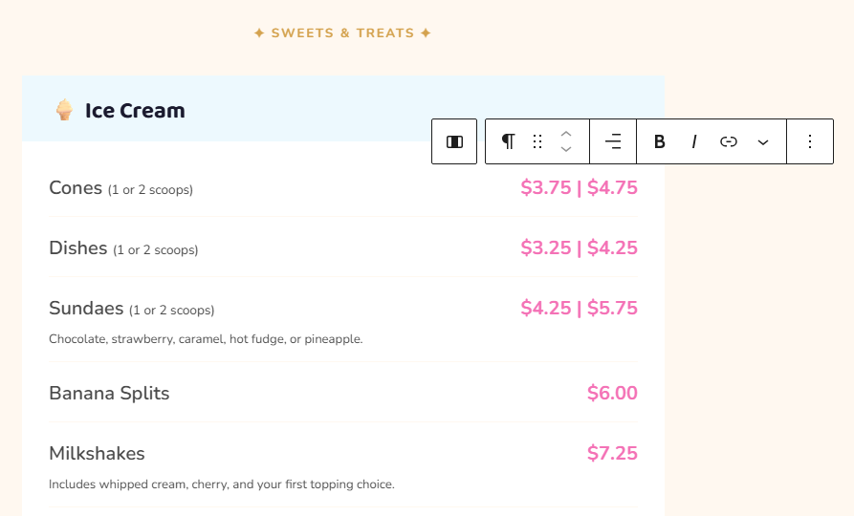The image size is (854, 516).
Task: Click the Paragraph block type icon
Action: pyautogui.click(x=508, y=141)
